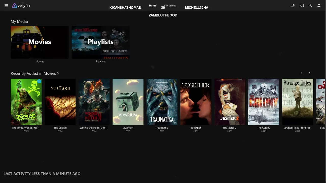Open The Village poster
The height and width of the screenshot is (183, 326).
pyautogui.click(x=60, y=102)
